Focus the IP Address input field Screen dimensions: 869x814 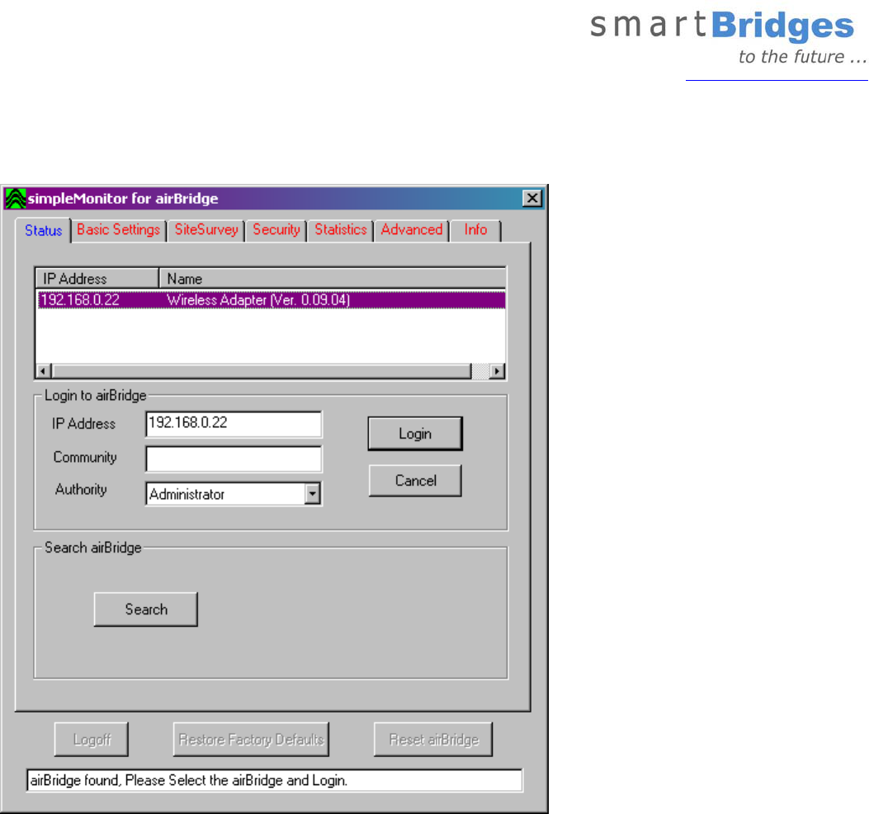click(234, 424)
